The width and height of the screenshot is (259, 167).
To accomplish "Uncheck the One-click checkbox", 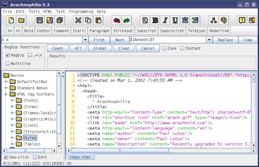I will (x=6, y=157).
